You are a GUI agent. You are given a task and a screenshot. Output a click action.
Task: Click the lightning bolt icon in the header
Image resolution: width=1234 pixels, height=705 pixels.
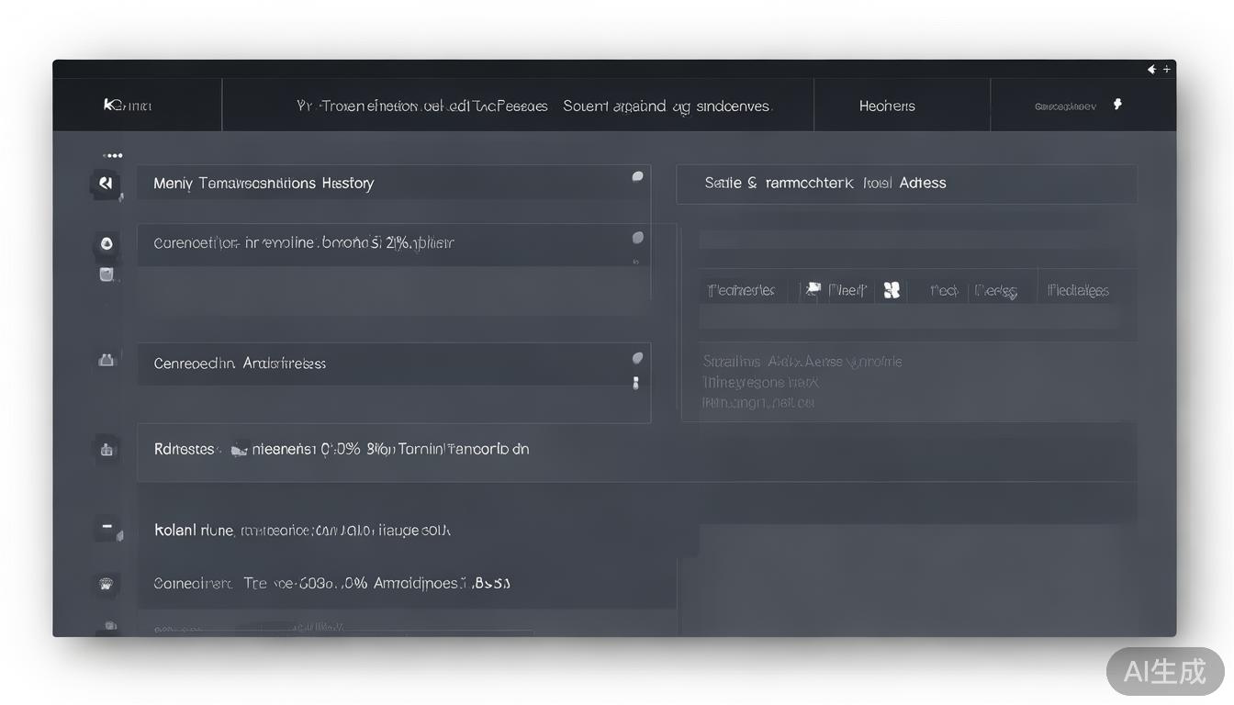coord(1117,105)
